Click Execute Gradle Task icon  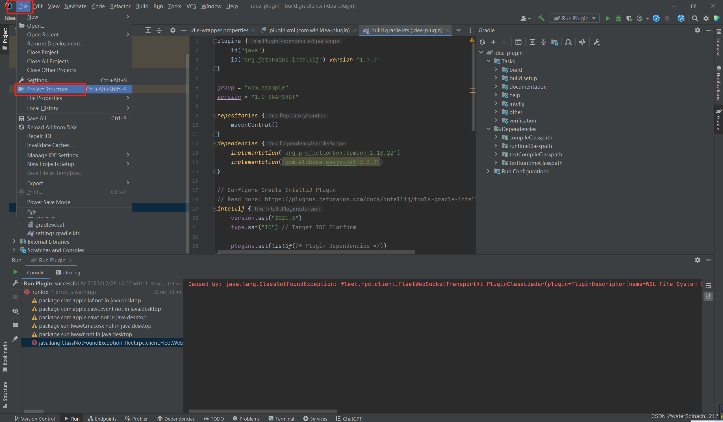pyautogui.click(x=518, y=42)
